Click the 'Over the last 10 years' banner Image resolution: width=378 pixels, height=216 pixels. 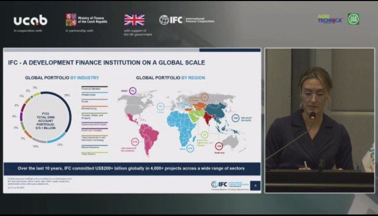coord(132,168)
